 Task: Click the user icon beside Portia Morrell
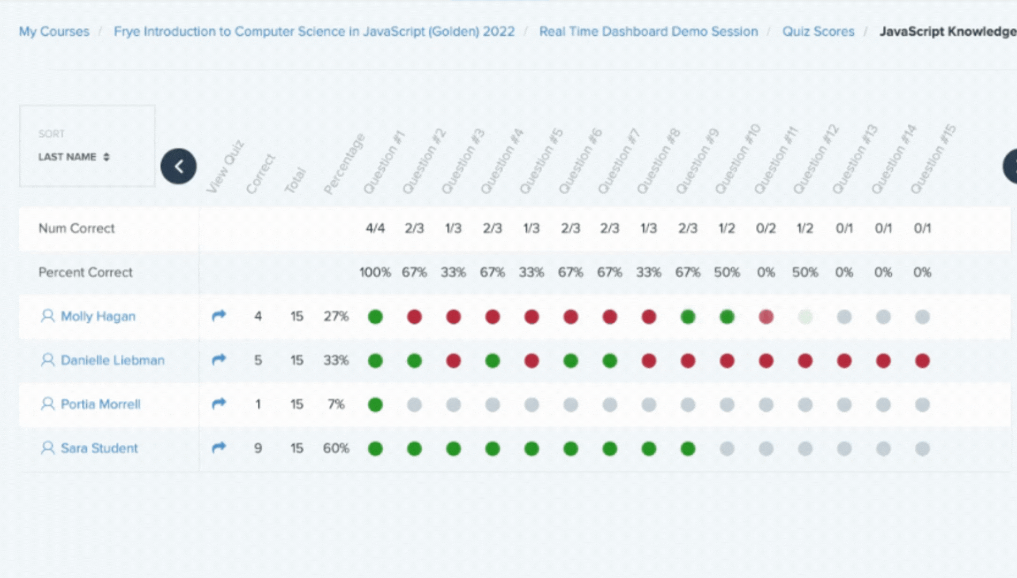tap(48, 404)
